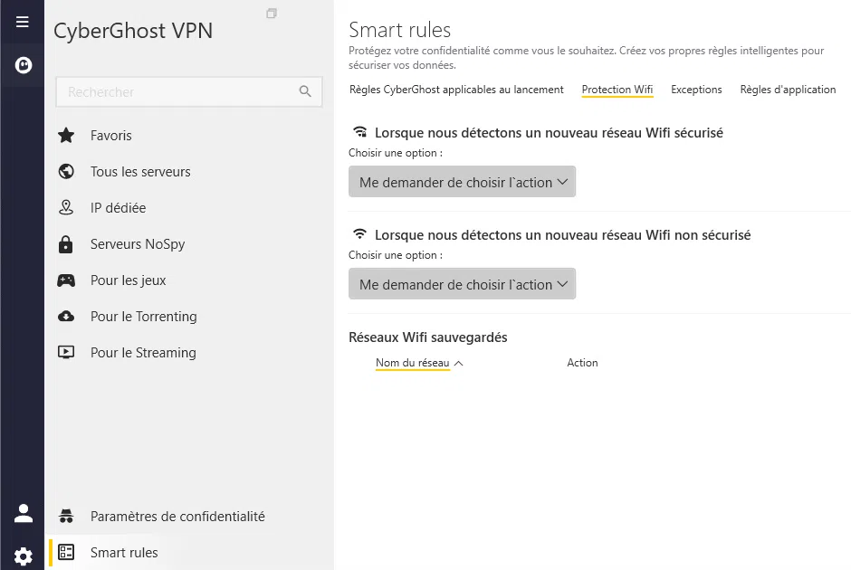Switch to the Exceptions tab

click(x=696, y=90)
